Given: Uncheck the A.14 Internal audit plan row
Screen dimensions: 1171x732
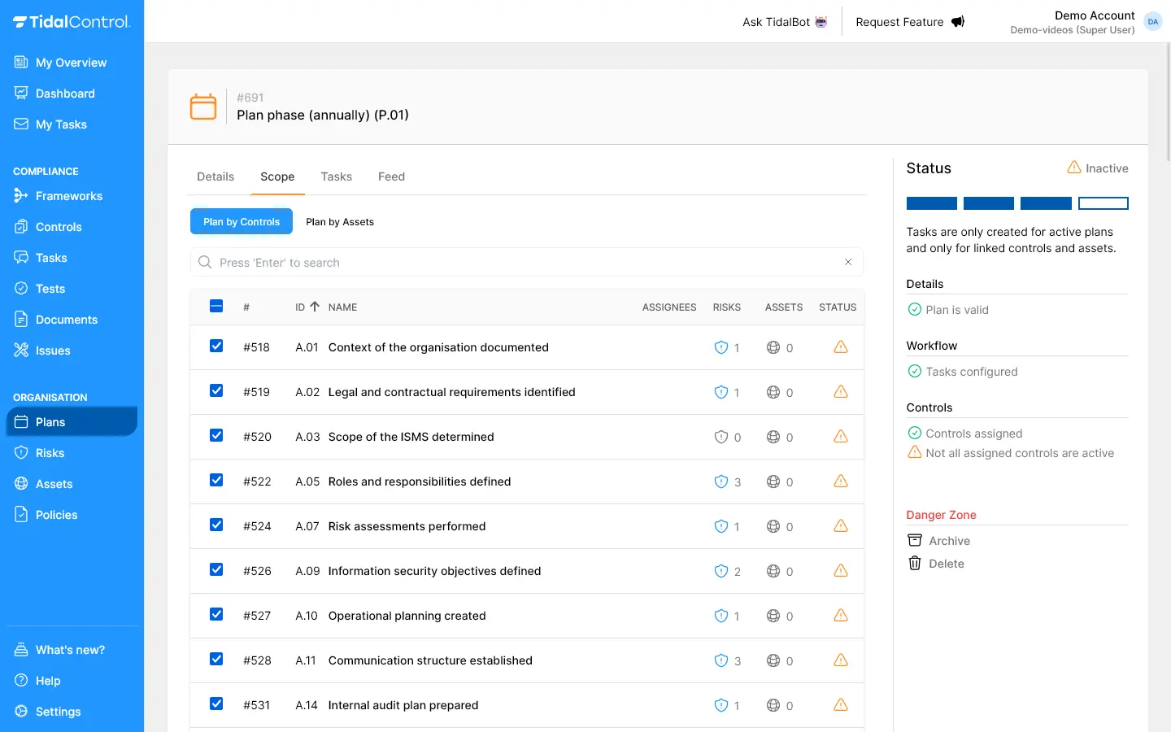Looking at the screenshot, I should (216, 704).
